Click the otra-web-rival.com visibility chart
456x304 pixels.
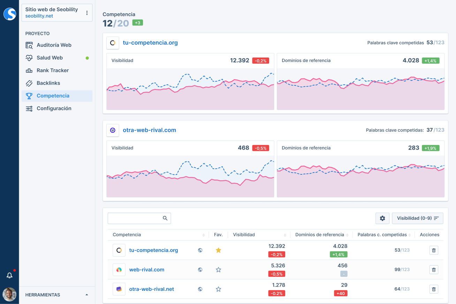[190, 176]
